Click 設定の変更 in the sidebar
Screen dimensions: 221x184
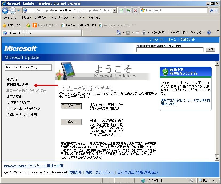tap(14, 97)
